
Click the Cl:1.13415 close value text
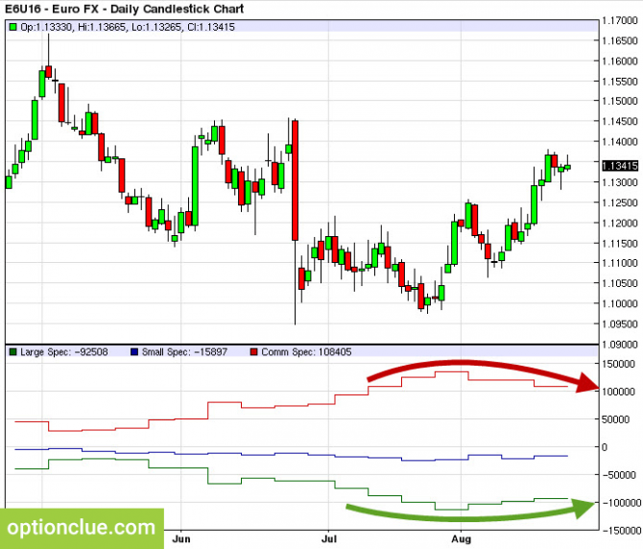click(x=211, y=27)
